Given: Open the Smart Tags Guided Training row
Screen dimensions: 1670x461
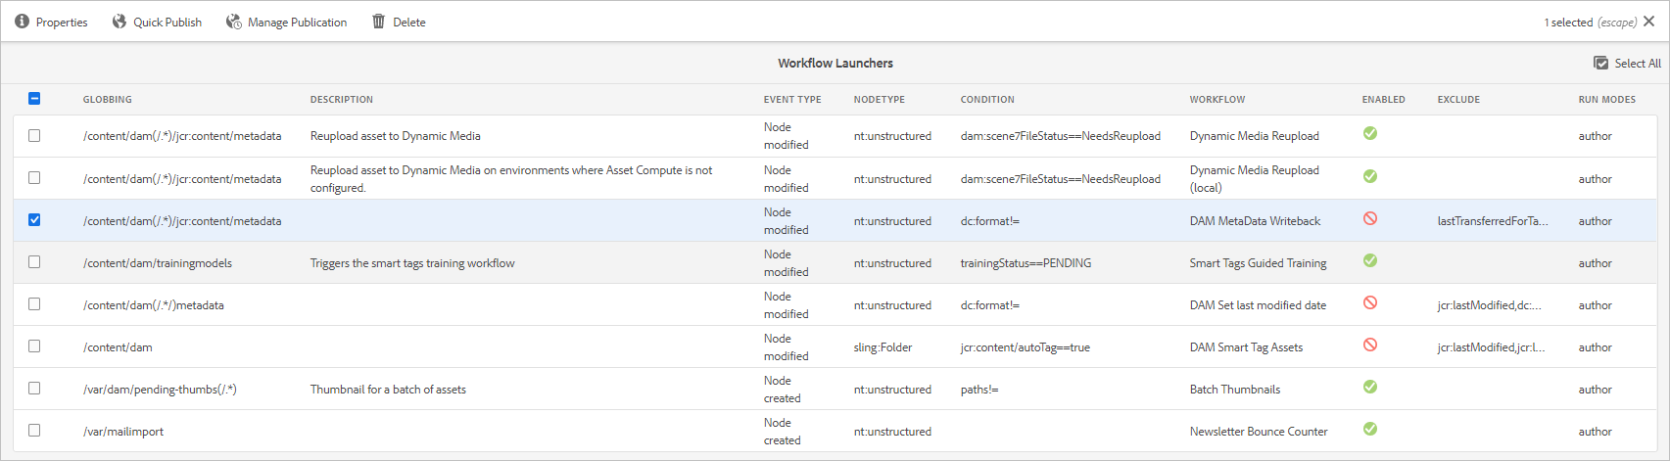Looking at the screenshot, I should 1258,263.
